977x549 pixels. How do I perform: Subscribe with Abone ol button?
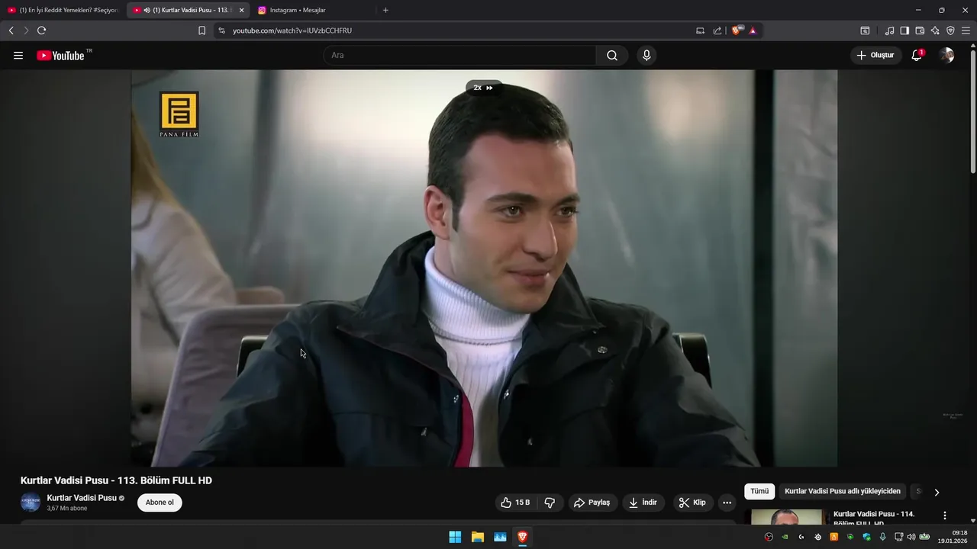[x=160, y=502]
